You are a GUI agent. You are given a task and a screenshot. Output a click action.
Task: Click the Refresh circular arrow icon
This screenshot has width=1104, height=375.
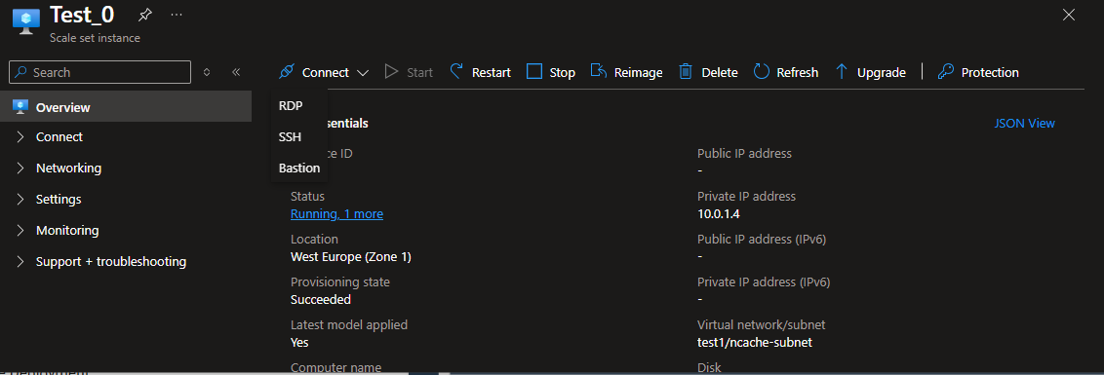tap(761, 72)
